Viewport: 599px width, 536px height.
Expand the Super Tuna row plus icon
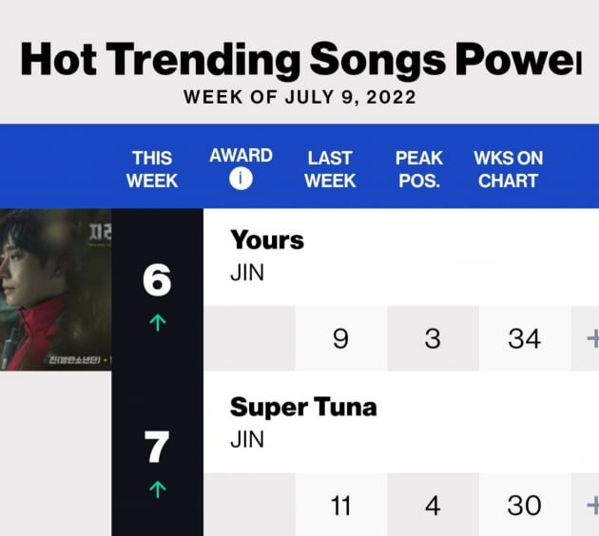593,506
